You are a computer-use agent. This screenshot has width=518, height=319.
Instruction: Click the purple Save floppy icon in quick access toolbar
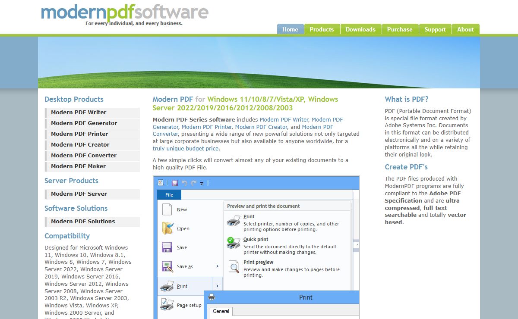coord(175,183)
